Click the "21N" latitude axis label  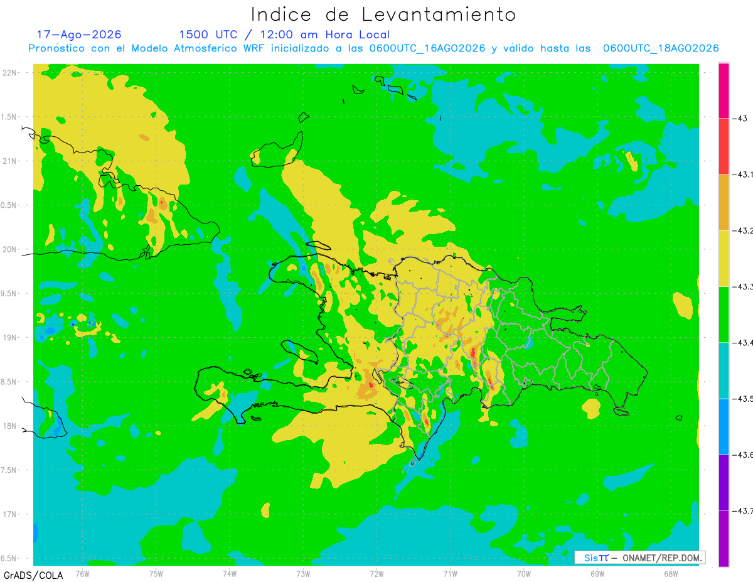[11, 161]
